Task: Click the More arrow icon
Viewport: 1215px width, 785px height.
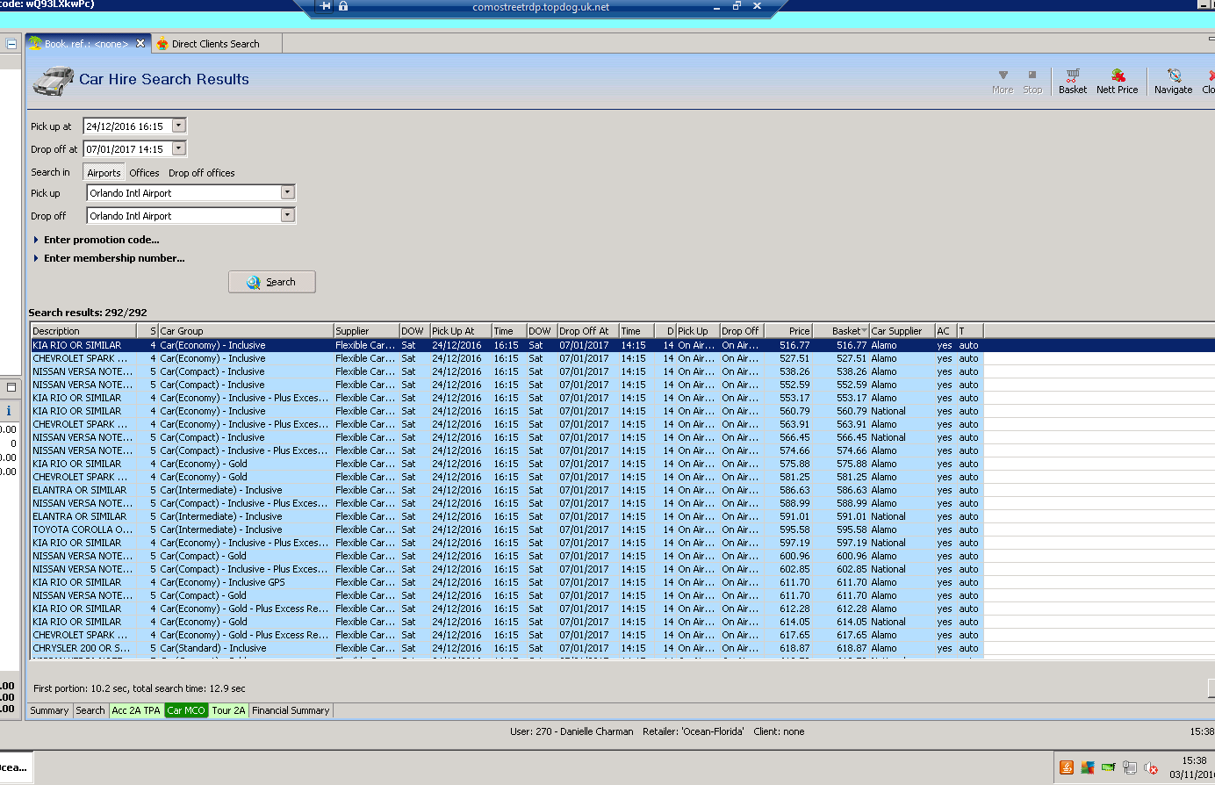Action: pos(1003,81)
